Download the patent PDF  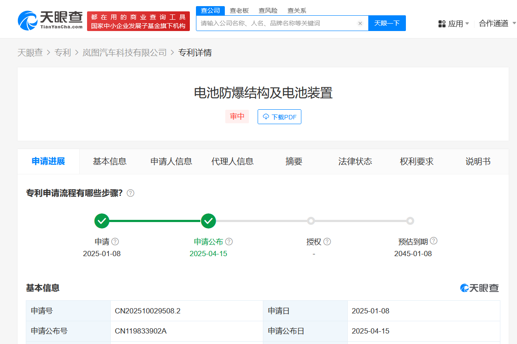(279, 117)
